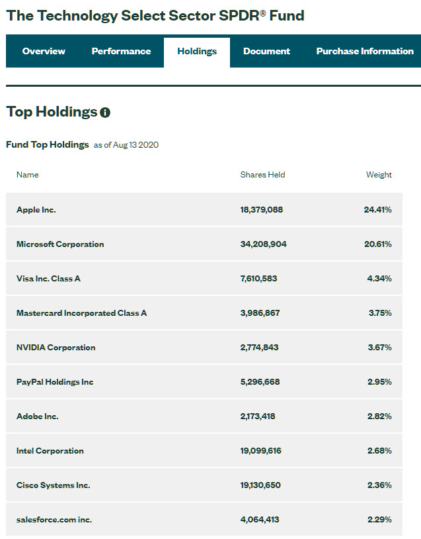The image size is (421, 539).
Task: Click the Technology Select Sector SPDR Fund title
Action: pos(155,15)
